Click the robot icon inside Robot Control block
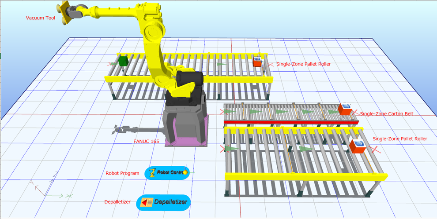Image resolution: width=437 pixels, height=219 pixels. coord(152,173)
